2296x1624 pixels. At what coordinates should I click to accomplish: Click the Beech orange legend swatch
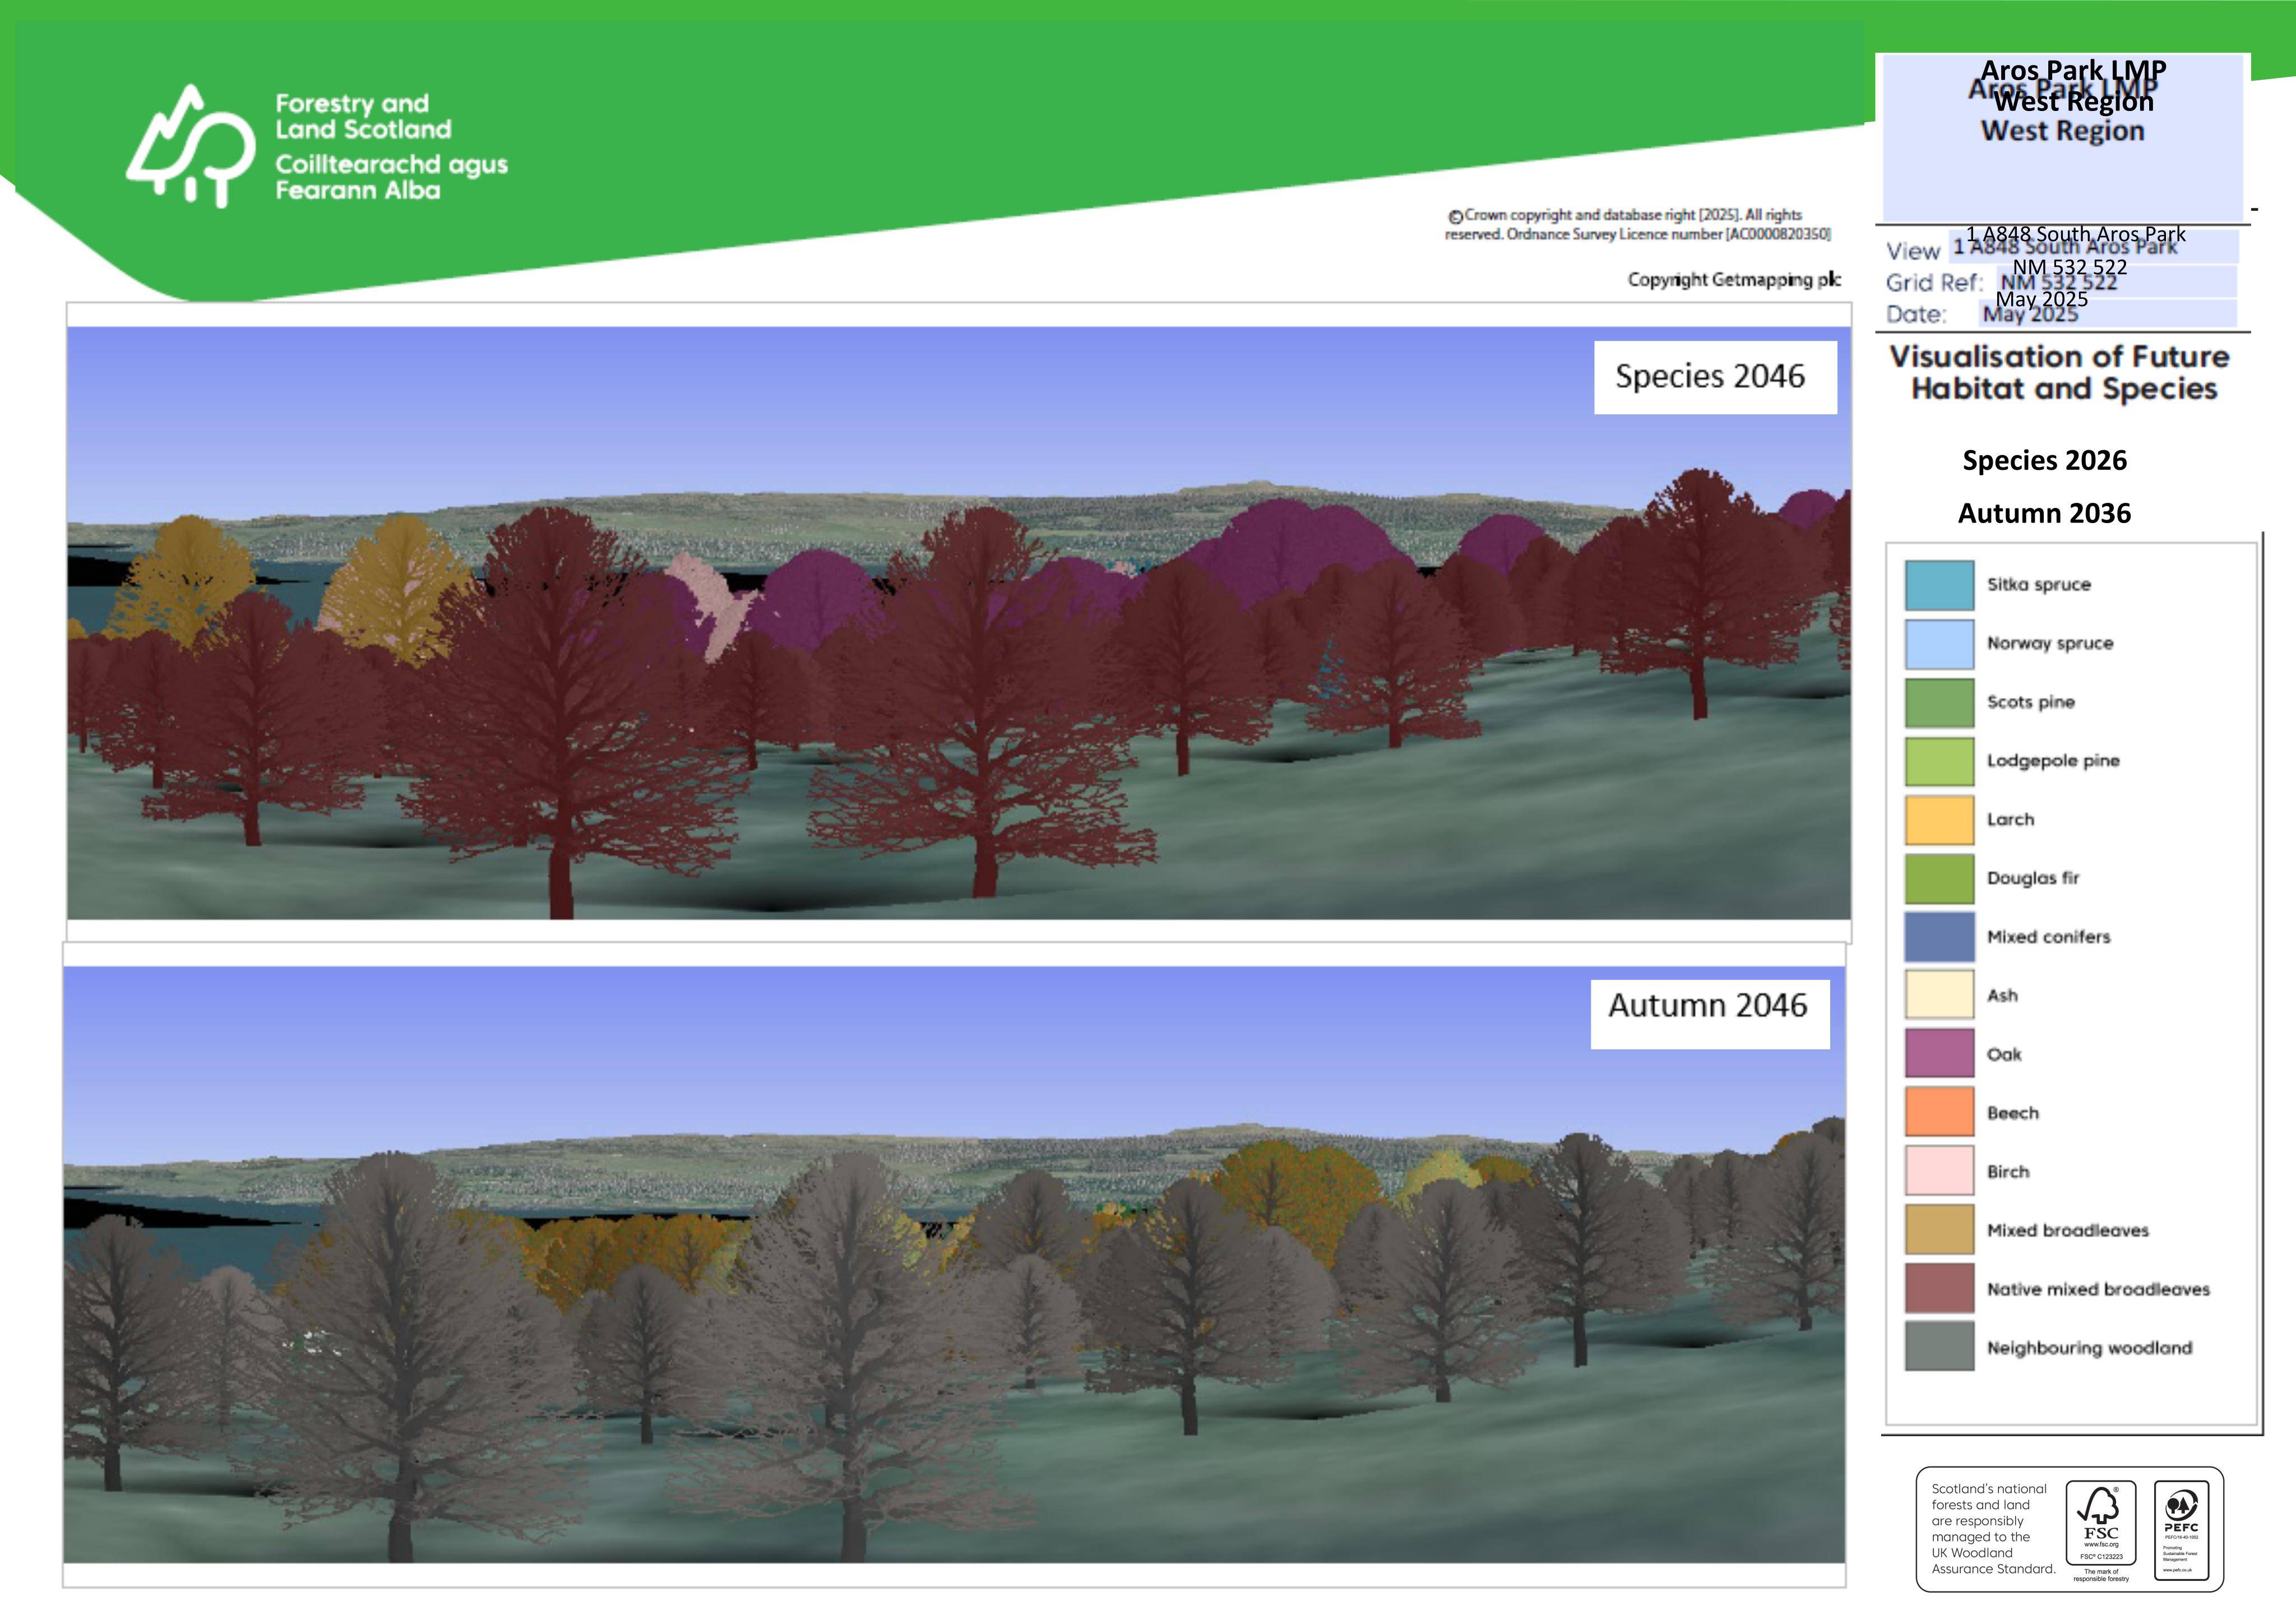click(x=1939, y=1113)
